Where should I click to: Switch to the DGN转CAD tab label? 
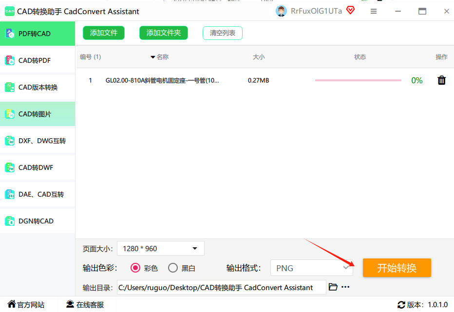(x=36, y=221)
